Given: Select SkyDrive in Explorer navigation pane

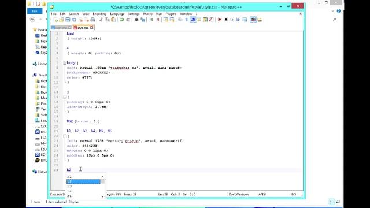Looking at the screenshot, I should 42,53.
